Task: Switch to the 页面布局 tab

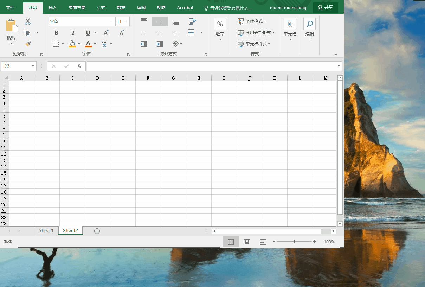Action: pyautogui.click(x=77, y=8)
